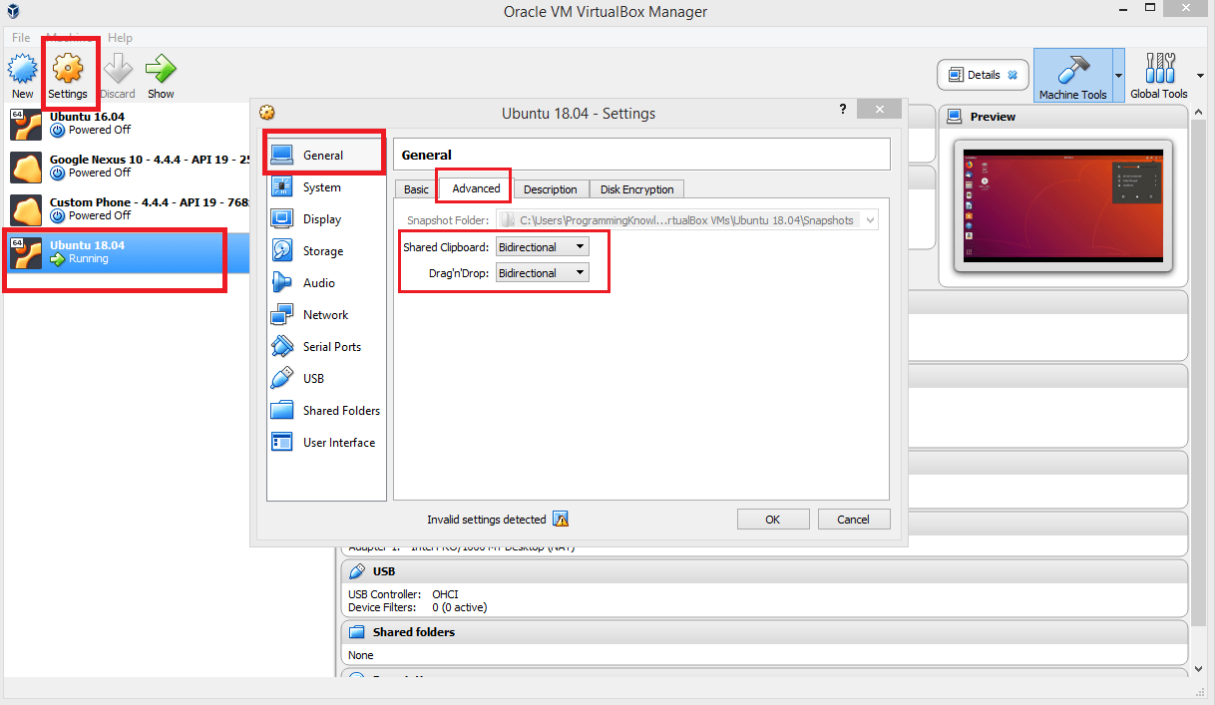The width and height of the screenshot is (1215, 705).
Task: Click 'USB Controller: OHCI' text
Action: coord(403,594)
